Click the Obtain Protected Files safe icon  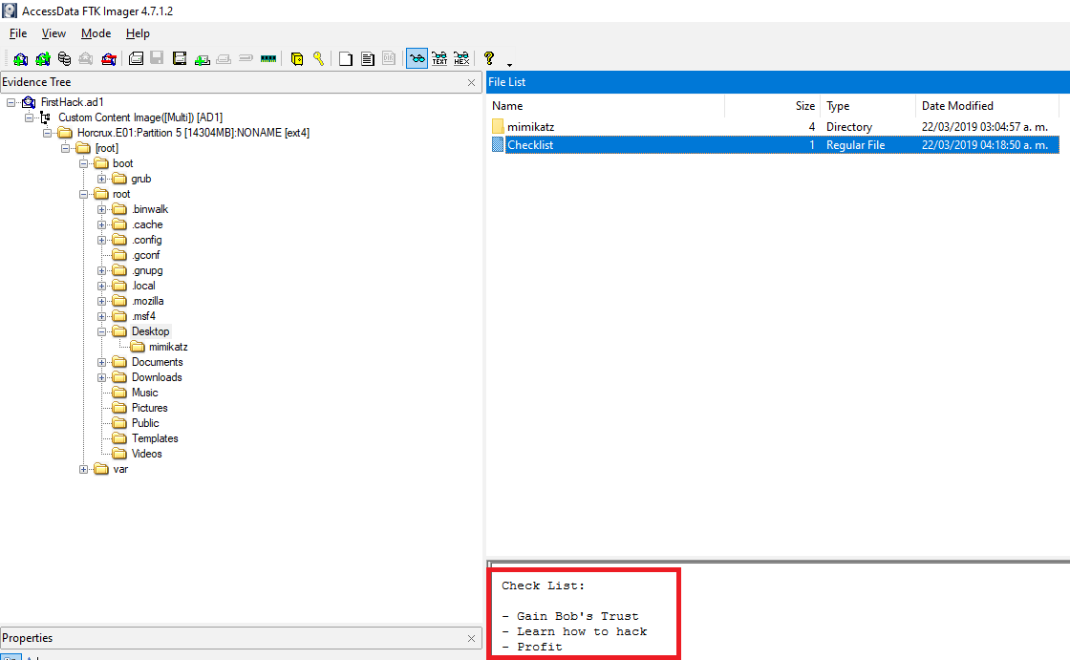297,58
